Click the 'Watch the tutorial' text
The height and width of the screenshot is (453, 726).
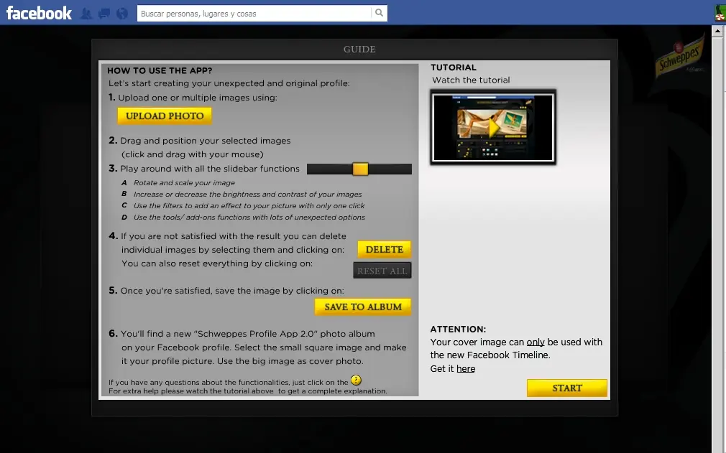click(471, 80)
